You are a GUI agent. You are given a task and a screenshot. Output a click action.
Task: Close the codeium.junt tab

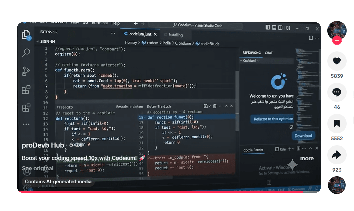[155, 34]
